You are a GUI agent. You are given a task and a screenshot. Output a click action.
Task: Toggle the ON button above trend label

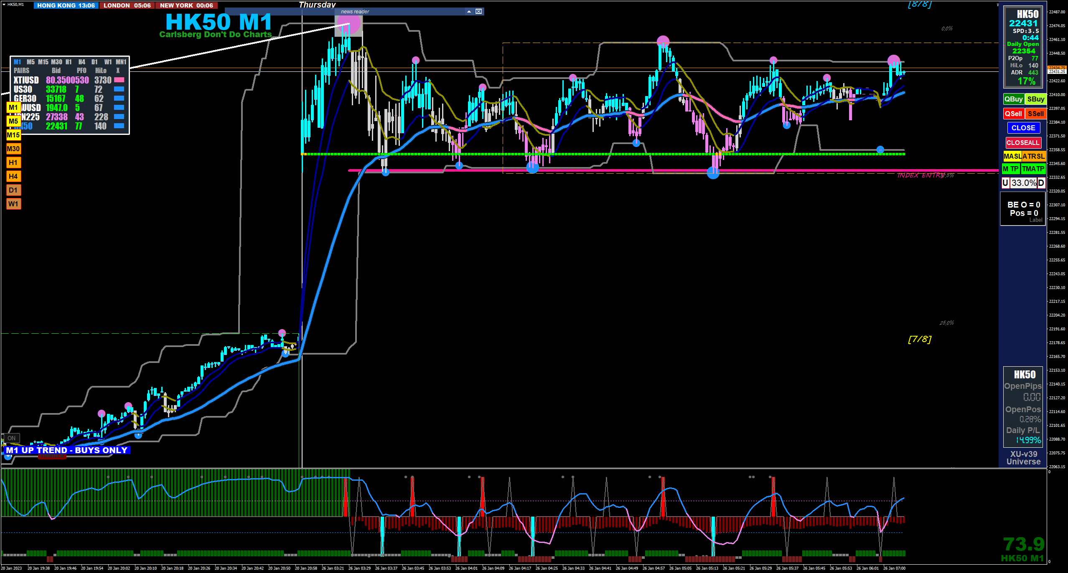[x=11, y=438]
